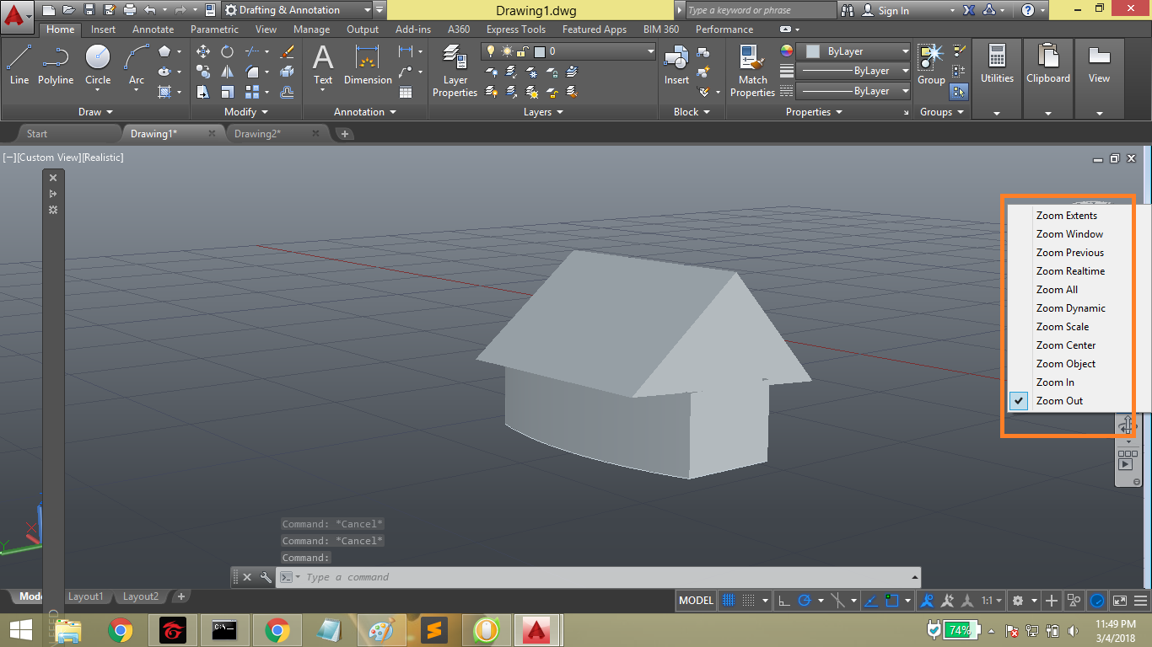
Task: Expand the Block panel
Action: [x=692, y=112]
